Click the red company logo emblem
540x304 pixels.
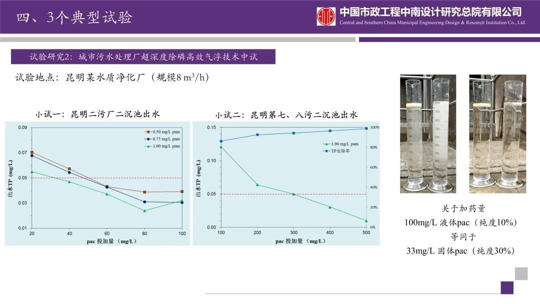(326, 16)
